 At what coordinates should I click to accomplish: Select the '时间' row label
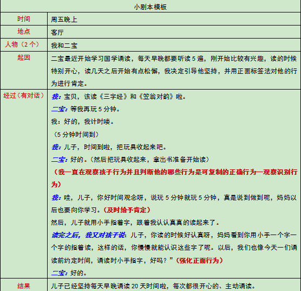pyautogui.click(x=24, y=19)
